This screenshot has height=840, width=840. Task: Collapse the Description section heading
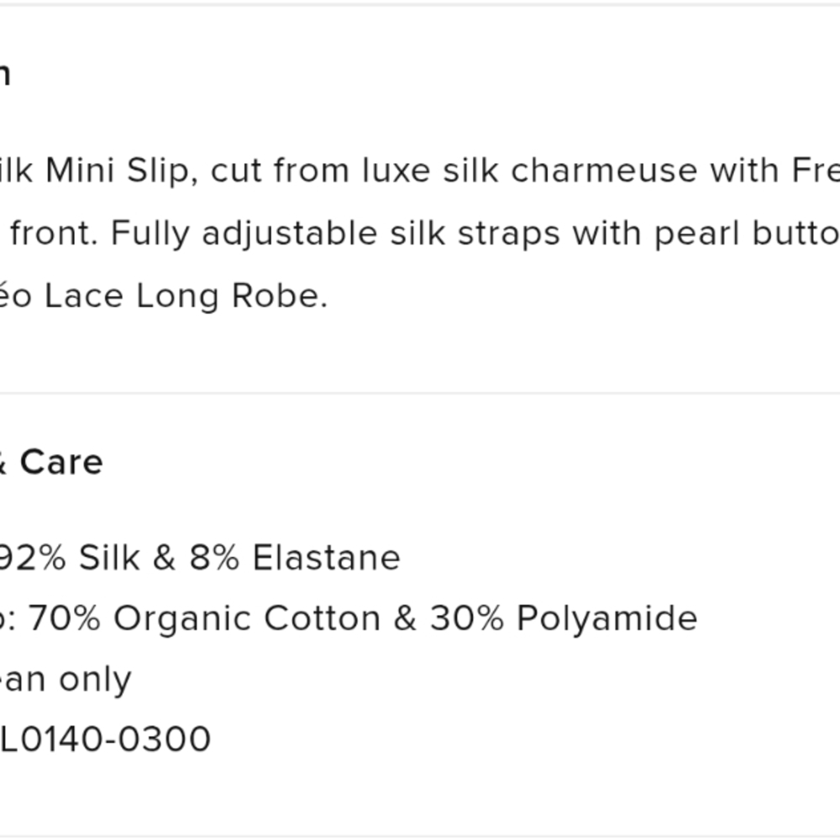4,75
